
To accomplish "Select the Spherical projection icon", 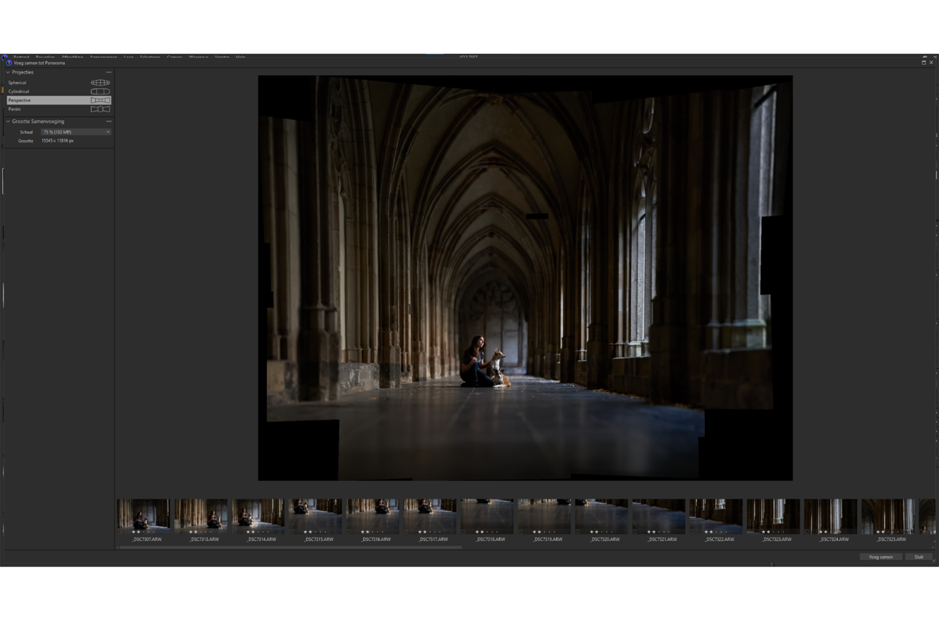I will [100, 82].
